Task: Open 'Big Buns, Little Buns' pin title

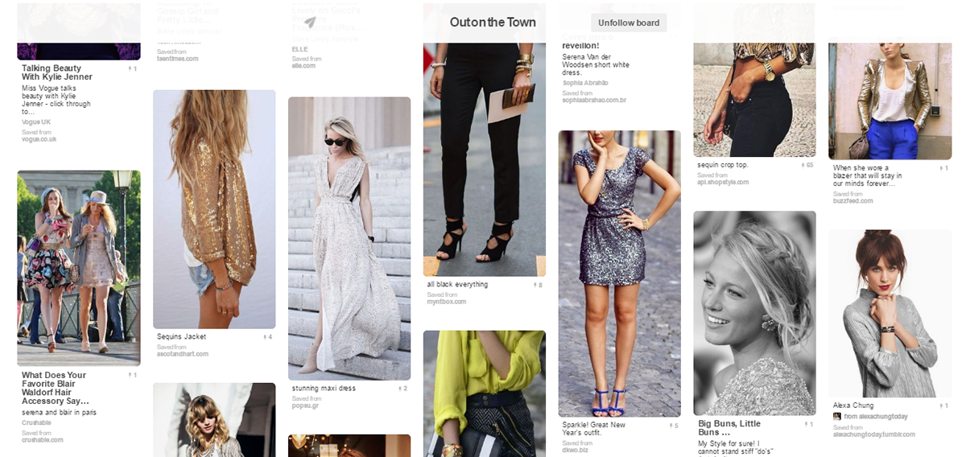Action: (x=729, y=428)
